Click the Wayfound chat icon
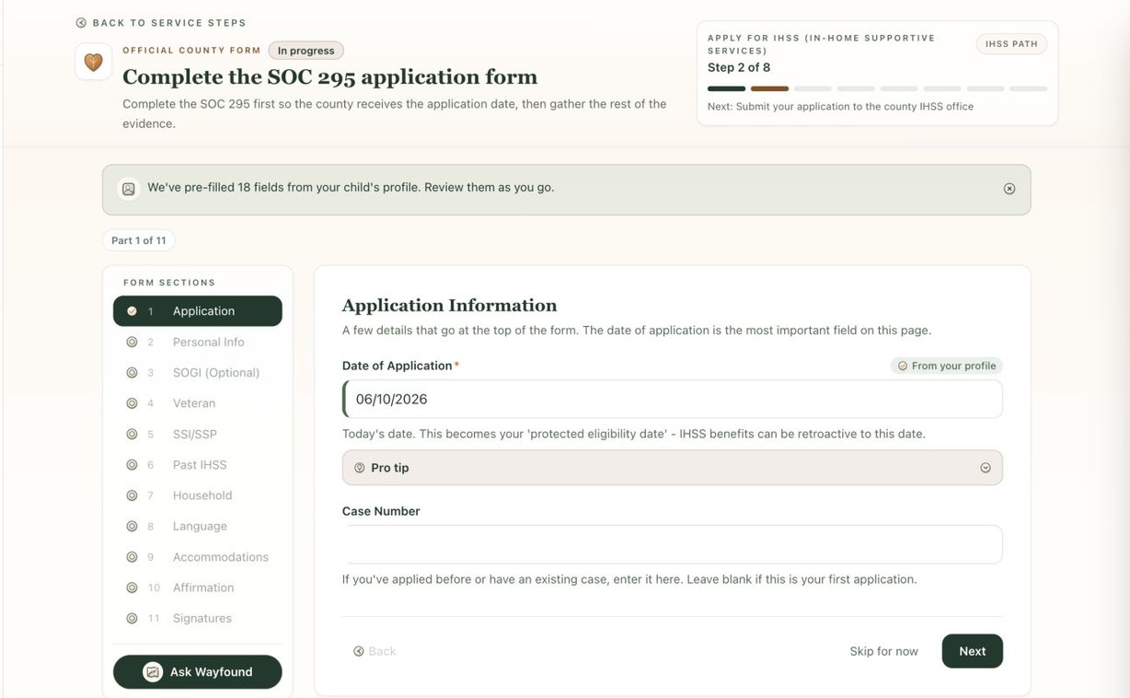 (153, 672)
